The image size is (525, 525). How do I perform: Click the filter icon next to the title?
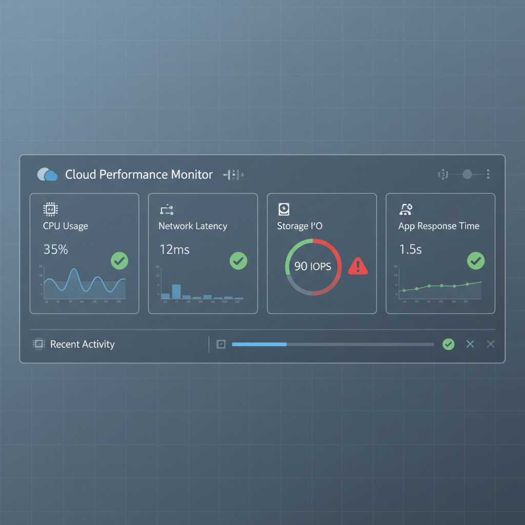click(x=233, y=174)
